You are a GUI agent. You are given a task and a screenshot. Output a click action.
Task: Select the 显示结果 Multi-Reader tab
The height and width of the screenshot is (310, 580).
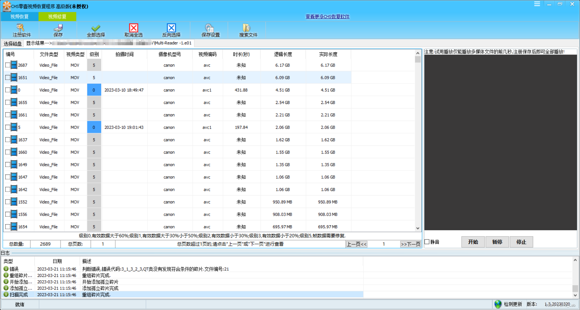coord(109,43)
